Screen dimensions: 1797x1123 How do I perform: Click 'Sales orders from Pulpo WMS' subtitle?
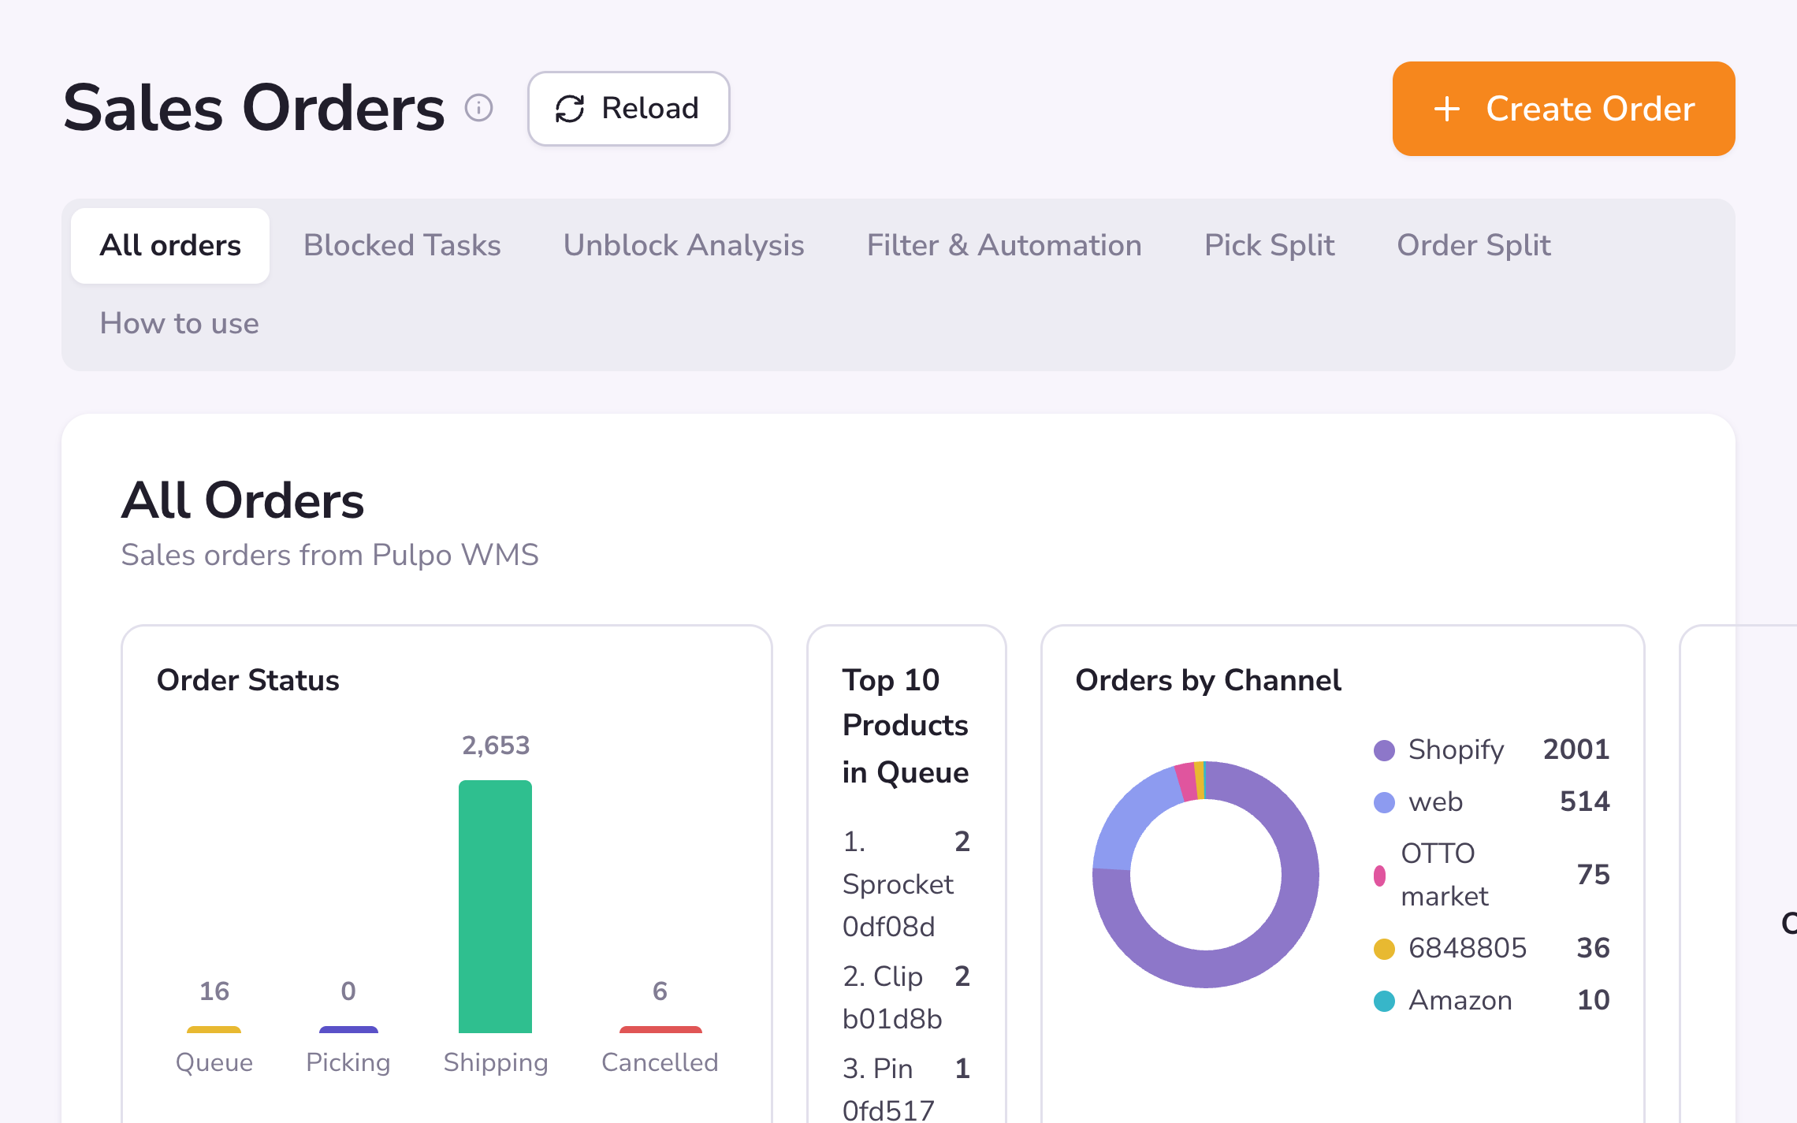coord(330,555)
